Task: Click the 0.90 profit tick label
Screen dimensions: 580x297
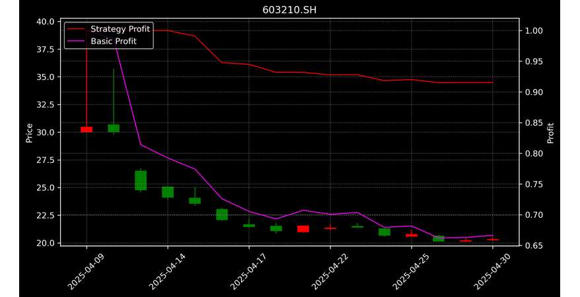Action: 534,92
